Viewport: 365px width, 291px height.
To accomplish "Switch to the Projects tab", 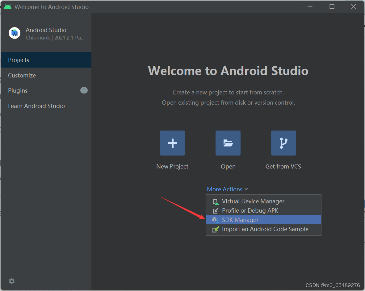I will (x=46, y=60).
